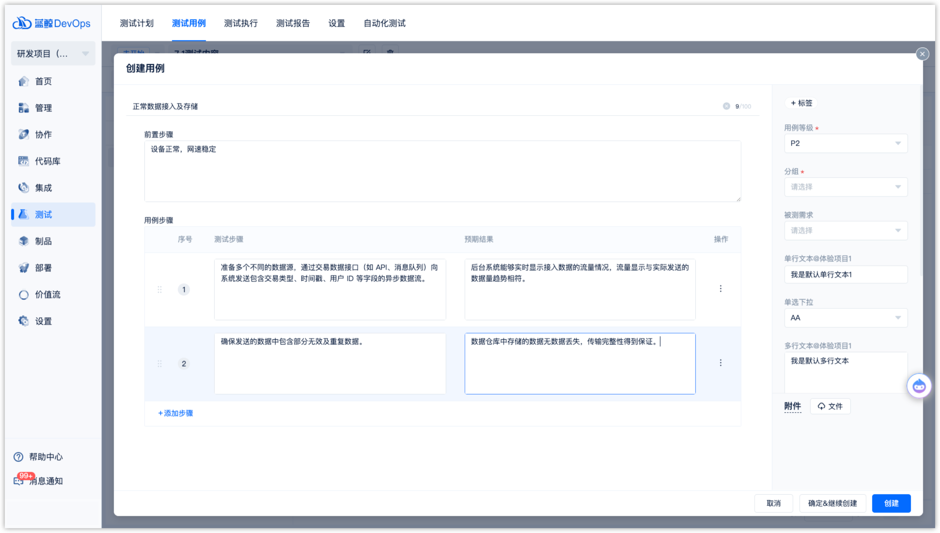Close the 创建用例 dialog with the X
940x533 pixels.
click(922, 54)
